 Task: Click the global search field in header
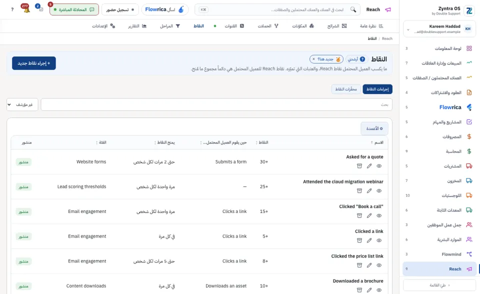277,9
